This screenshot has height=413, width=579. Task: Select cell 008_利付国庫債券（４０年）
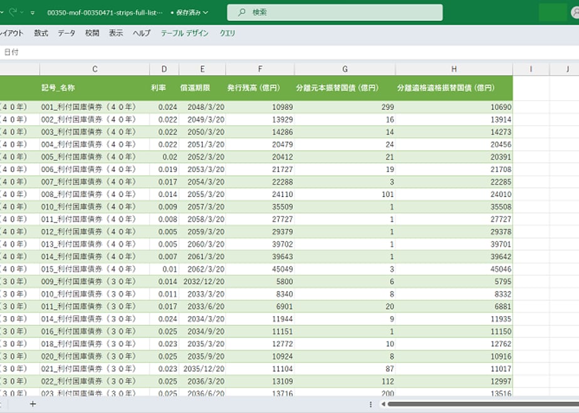click(x=95, y=195)
